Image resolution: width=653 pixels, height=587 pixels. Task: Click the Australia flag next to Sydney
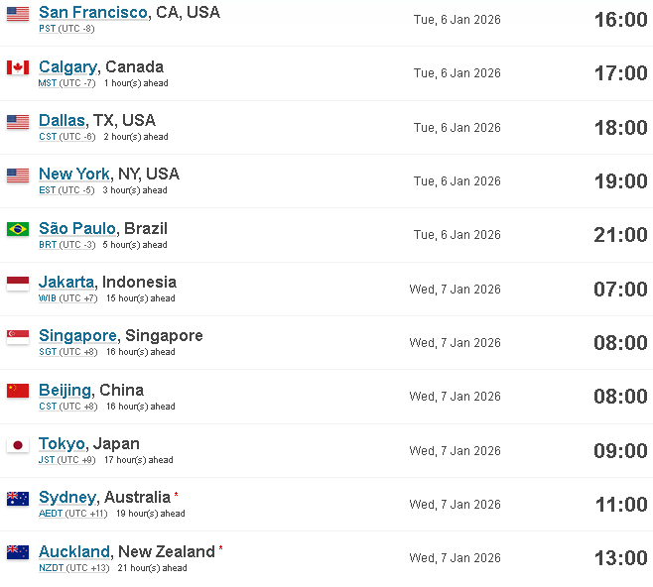(x=18, y=499)
